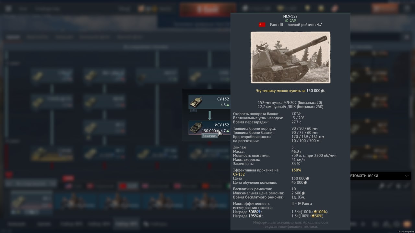
Task: Select the China flag in country selector
Action: (x=206, y=186)
